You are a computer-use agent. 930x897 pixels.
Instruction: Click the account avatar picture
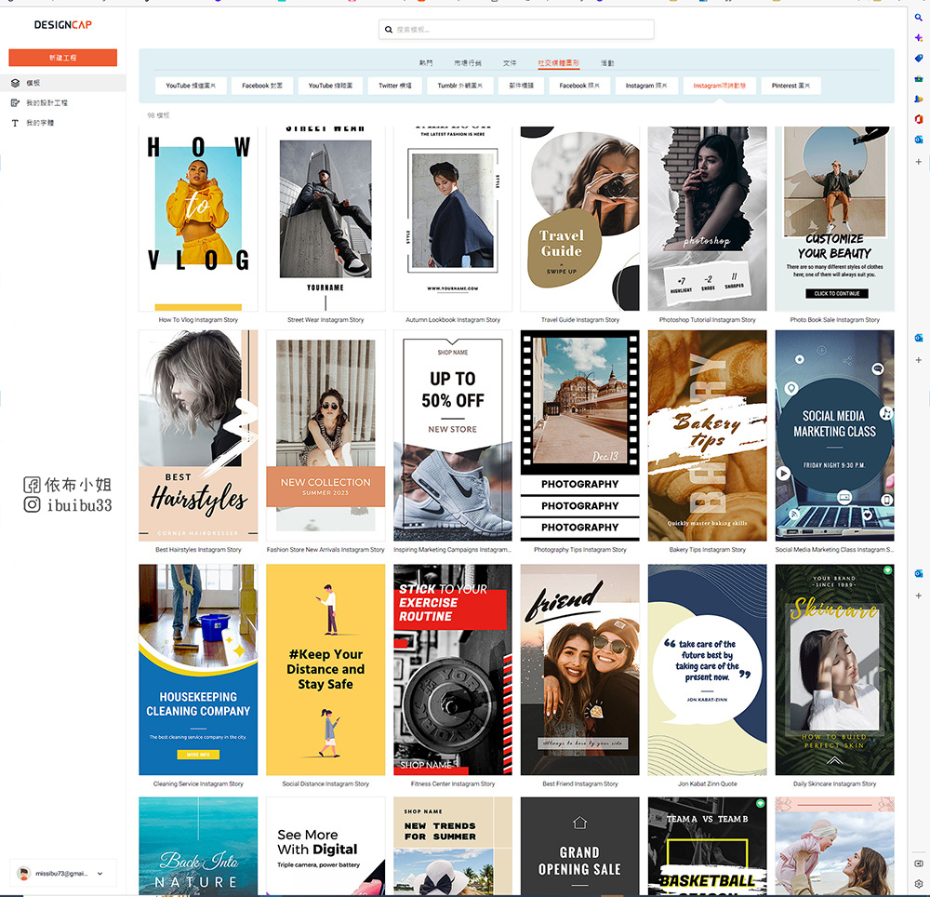pos(24,873)
